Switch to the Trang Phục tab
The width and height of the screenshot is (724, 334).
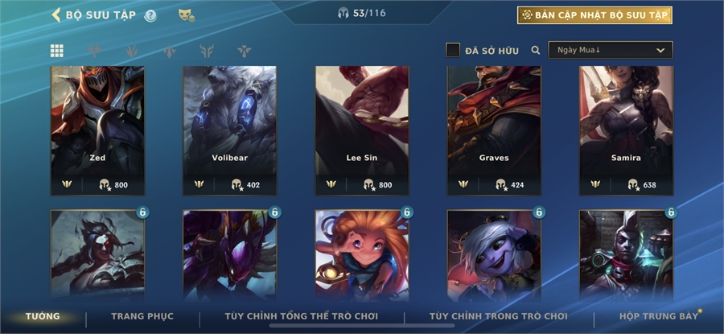(x=142, y=316)
